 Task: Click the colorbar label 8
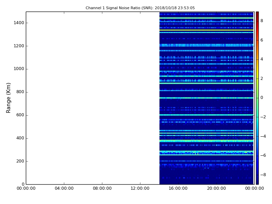[262, 21]
